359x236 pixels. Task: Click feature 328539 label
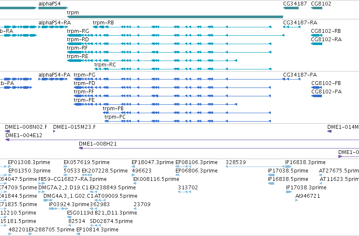235,162
